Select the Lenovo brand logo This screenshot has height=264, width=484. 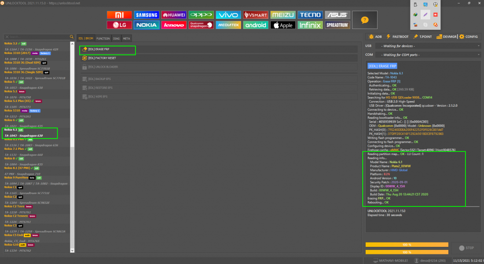[x=174, y=25]
